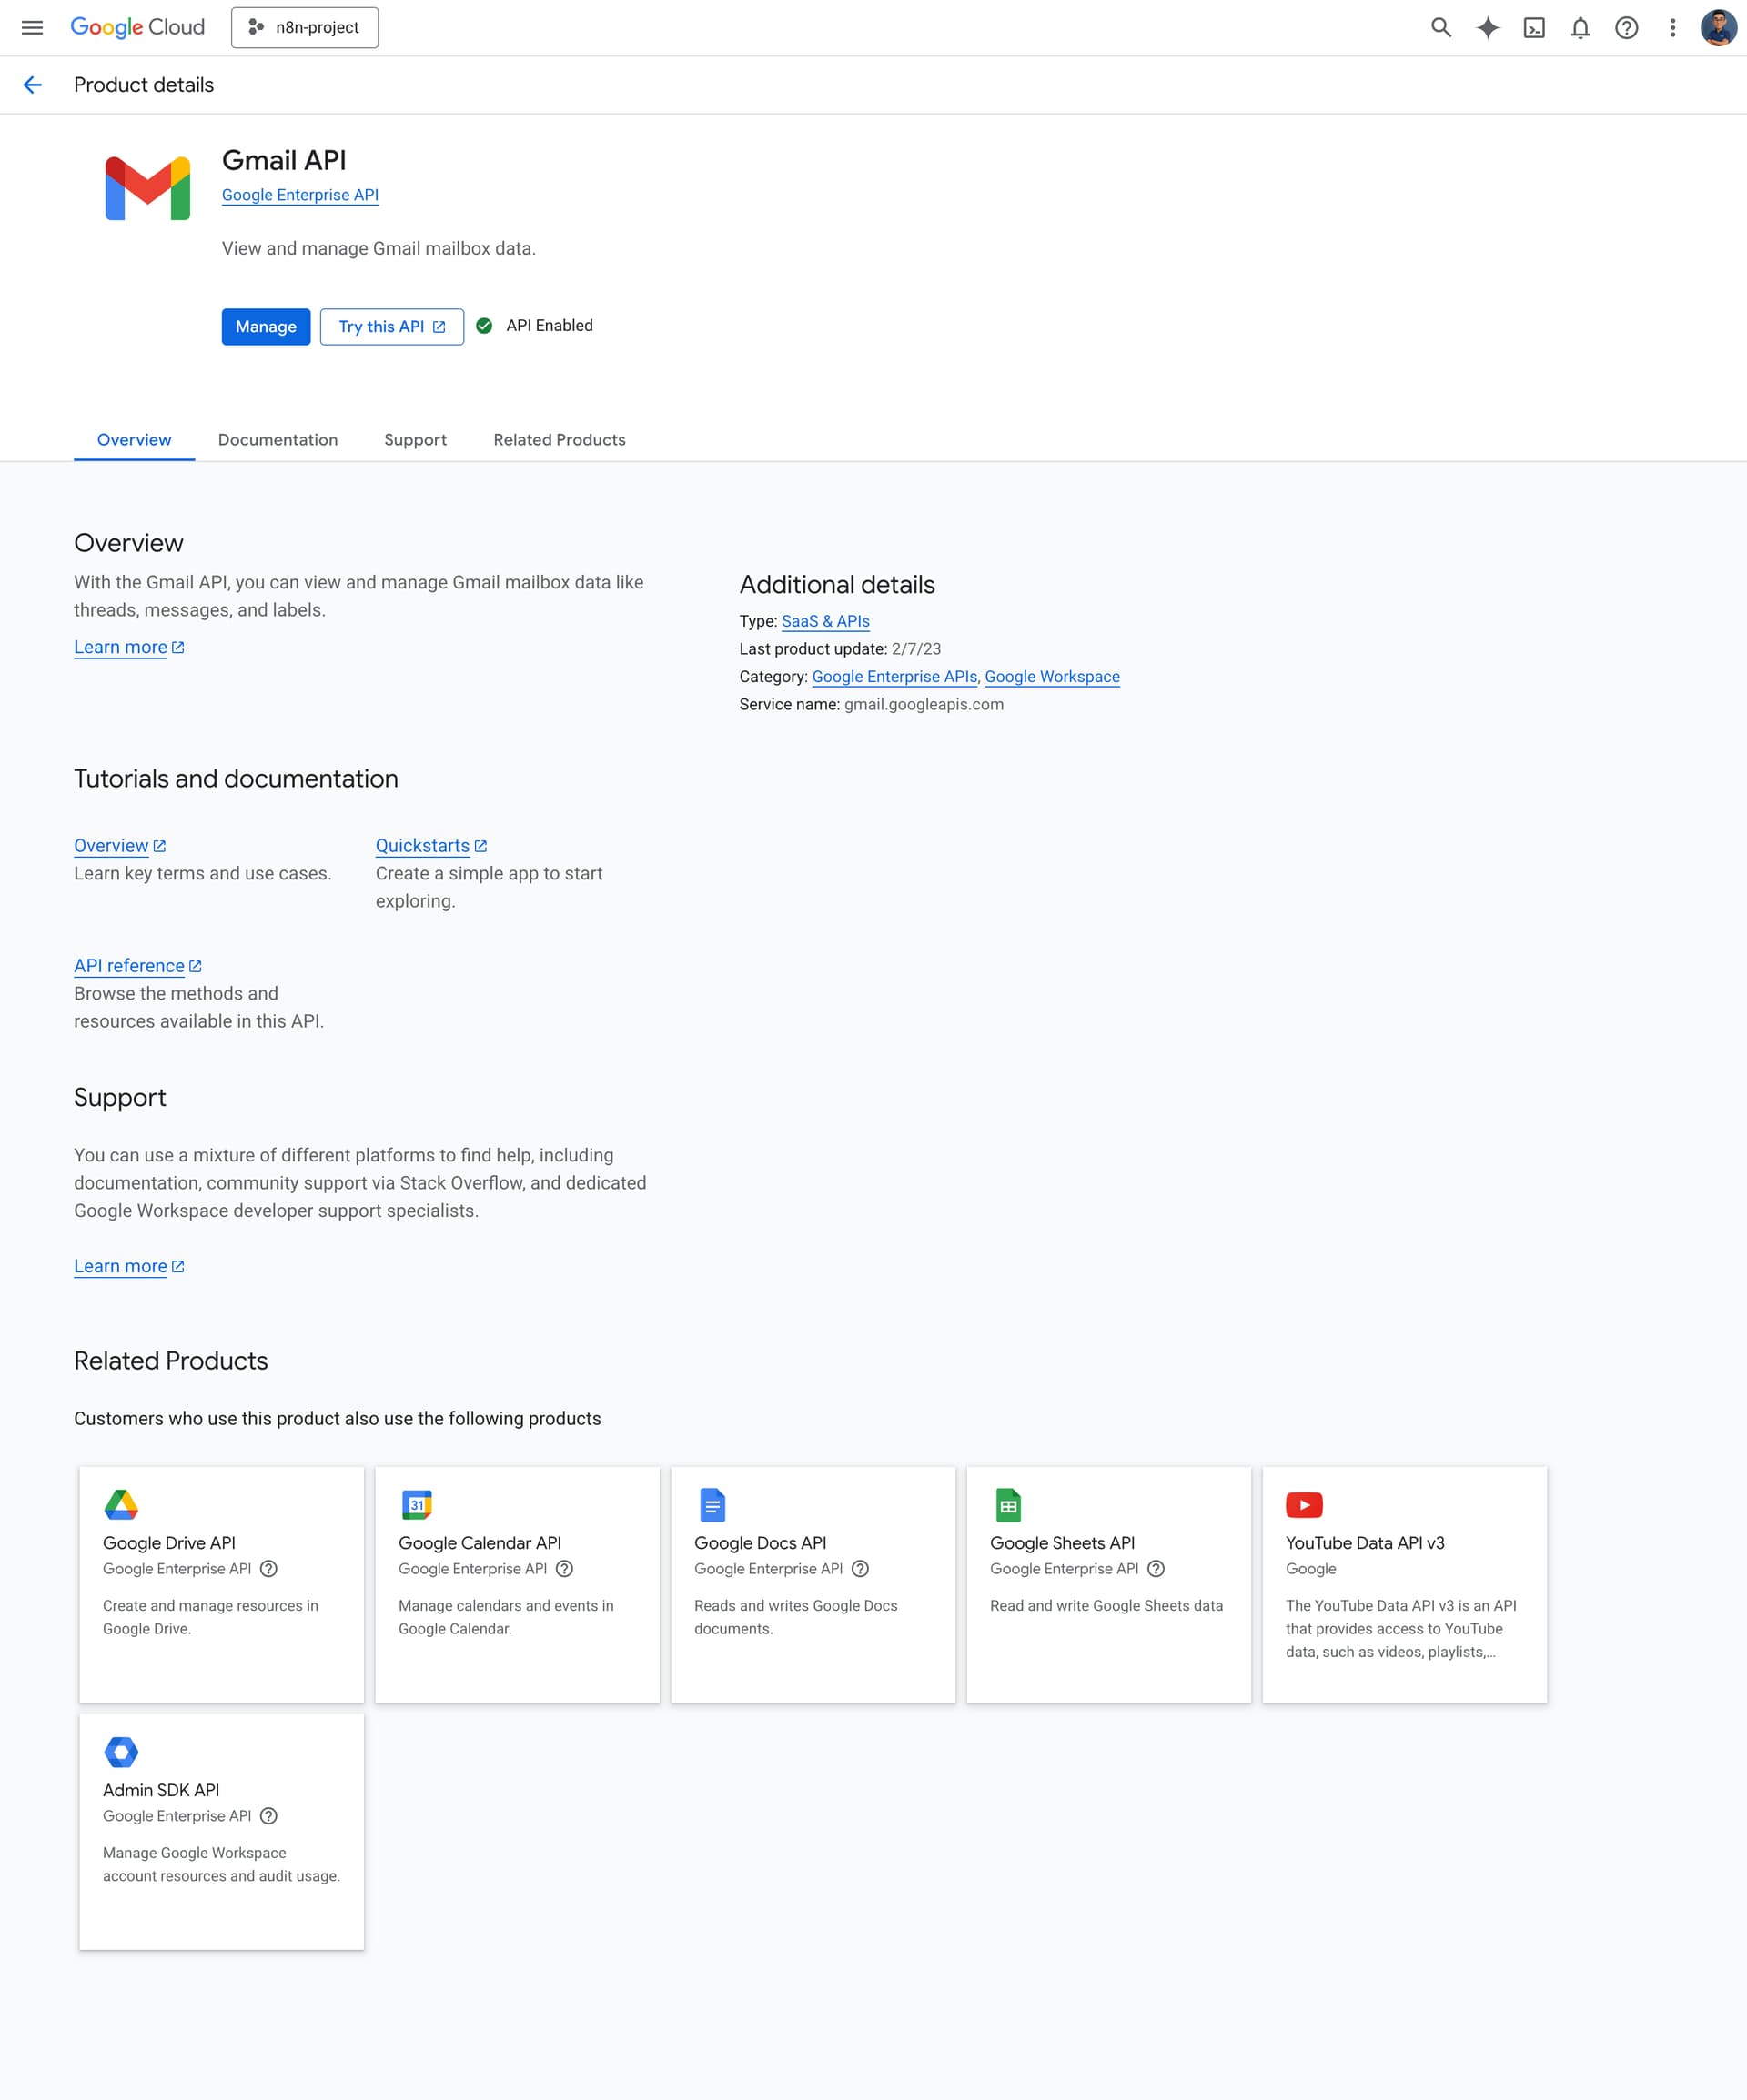The height and width of the screenshot is (2100, 1747).
Task: Click the back arrow next to Product details
Action: point(33,85)
